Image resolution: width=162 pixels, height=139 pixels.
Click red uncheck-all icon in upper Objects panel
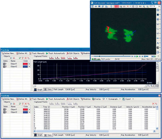pos(23,58)
